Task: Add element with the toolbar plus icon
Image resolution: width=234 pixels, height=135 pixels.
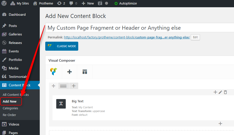Action: (69, 72)
